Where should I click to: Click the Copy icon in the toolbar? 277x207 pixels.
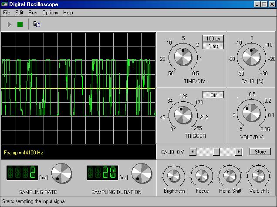pos(37,24)
